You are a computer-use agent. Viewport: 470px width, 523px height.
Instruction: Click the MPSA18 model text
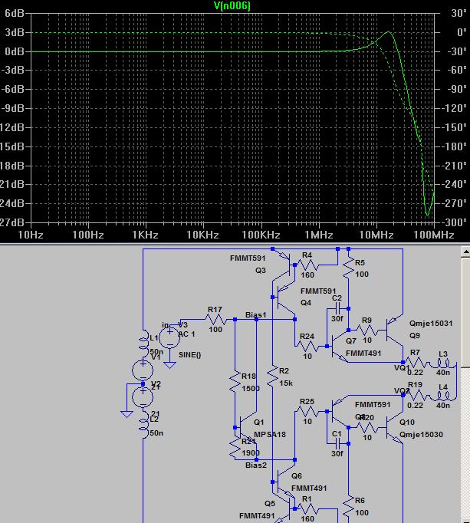tap(270, 435)
